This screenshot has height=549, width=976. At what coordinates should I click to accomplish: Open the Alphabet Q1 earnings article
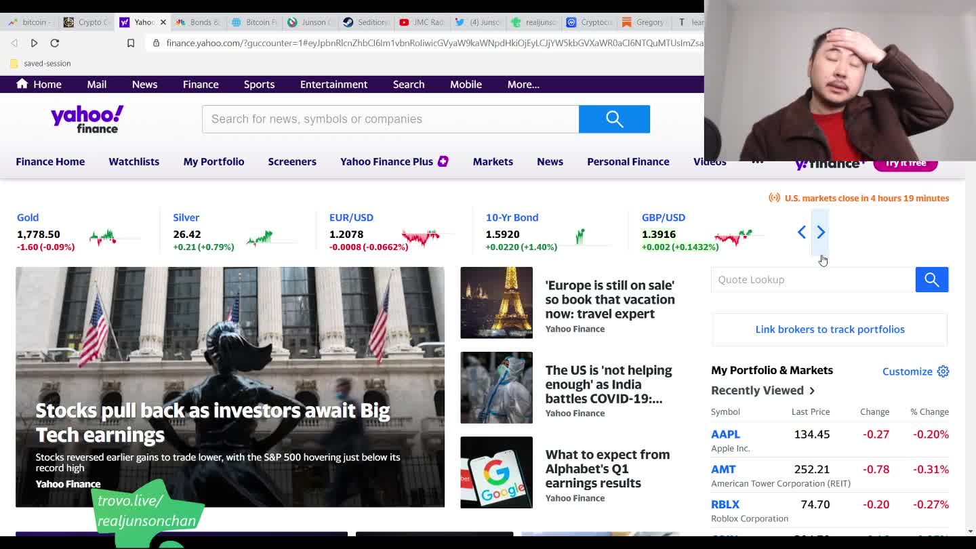[607, 468]
